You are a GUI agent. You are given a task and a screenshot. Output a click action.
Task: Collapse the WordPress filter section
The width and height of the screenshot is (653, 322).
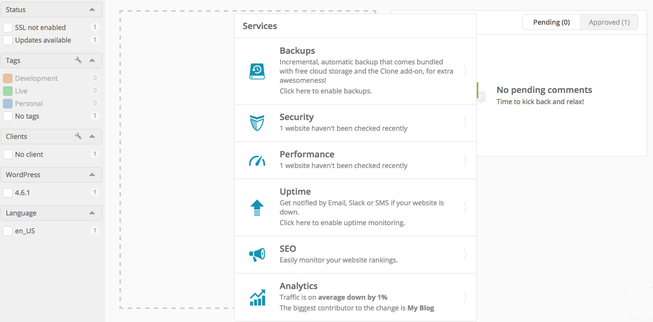[92, 175]
